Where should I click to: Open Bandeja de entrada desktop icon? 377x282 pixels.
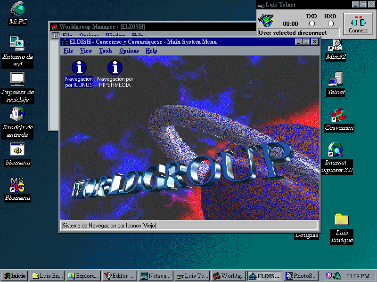click(x=17, y=123)
